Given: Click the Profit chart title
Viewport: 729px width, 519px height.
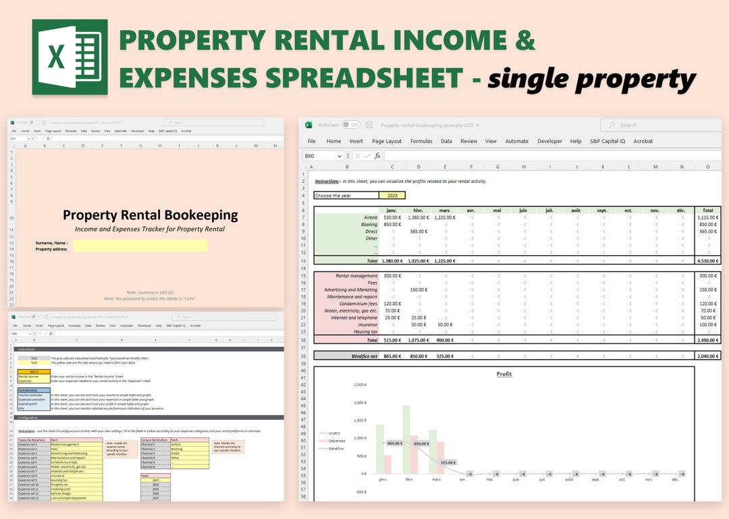Looking at the screenshot, I should (504, 374).
